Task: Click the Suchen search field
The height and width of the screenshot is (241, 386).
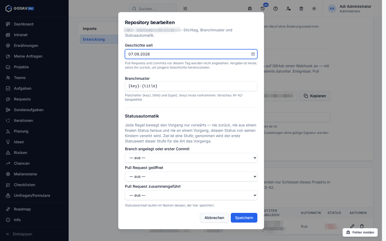Action: pyautogui.click(x=153, y=9)
